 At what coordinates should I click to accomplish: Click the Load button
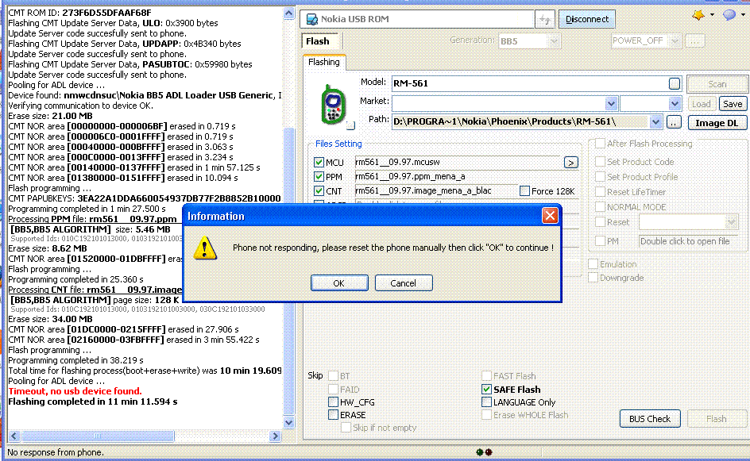click(702, 104)
